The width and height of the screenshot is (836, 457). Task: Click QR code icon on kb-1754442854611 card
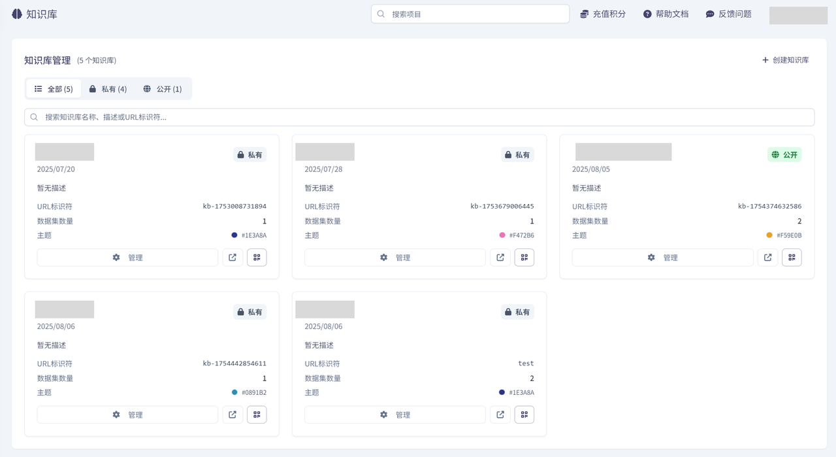coord(257,414)
